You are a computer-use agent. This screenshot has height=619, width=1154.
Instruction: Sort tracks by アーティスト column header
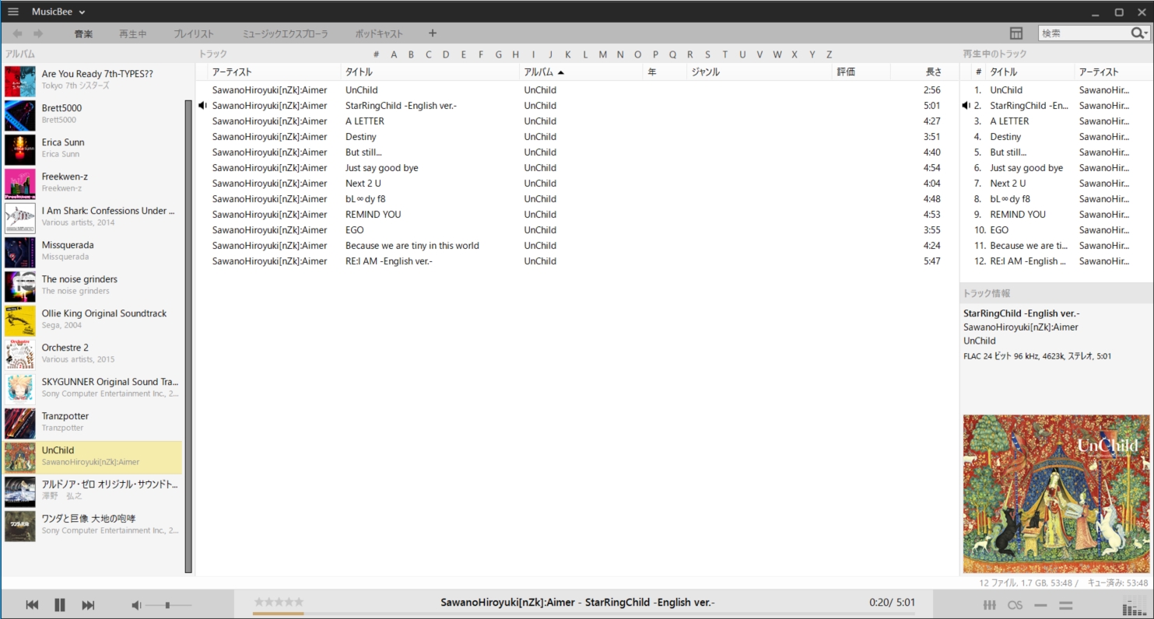[x=275, y=72]
